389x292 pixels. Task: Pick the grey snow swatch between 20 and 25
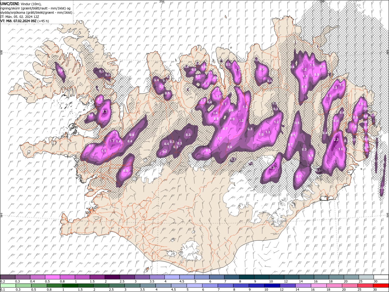pos(351,277)
